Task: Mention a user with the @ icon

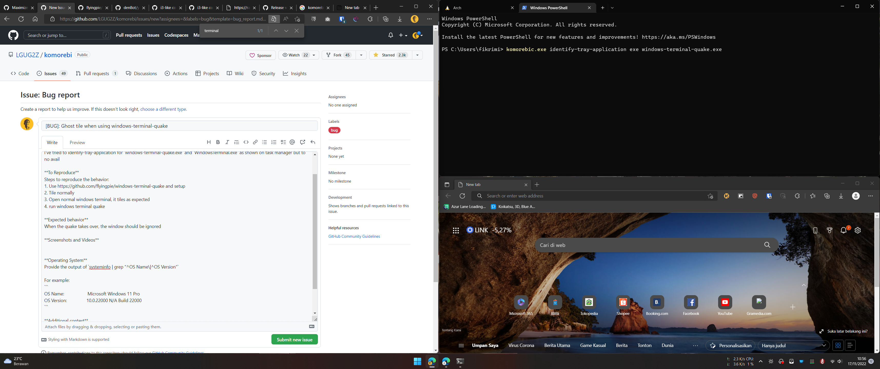Action: pos(292,142)
